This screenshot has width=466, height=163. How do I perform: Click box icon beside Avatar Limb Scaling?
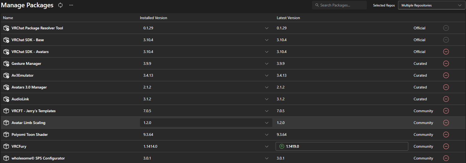pos(6,123)
